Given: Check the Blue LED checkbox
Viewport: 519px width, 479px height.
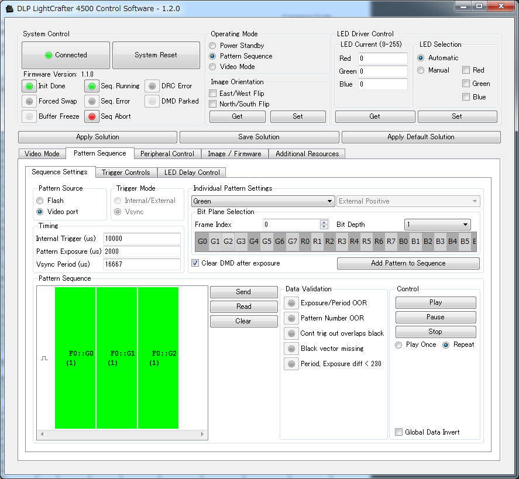Looking at the screenshot, I should (466, 97).
